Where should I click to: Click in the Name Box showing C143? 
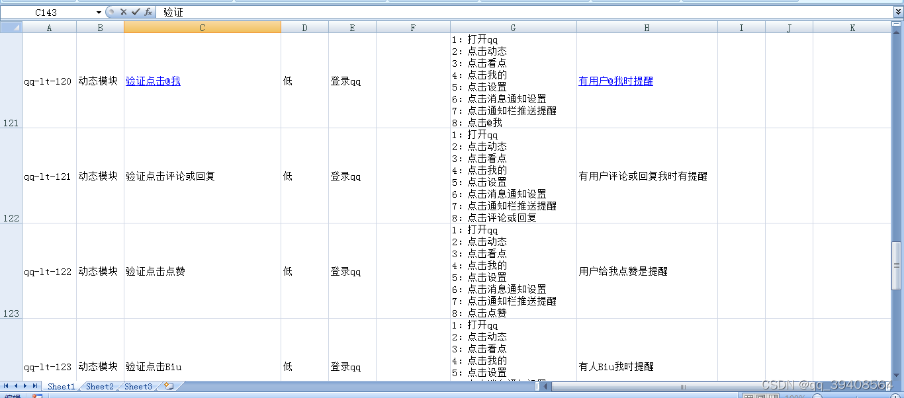click(46, 13)
